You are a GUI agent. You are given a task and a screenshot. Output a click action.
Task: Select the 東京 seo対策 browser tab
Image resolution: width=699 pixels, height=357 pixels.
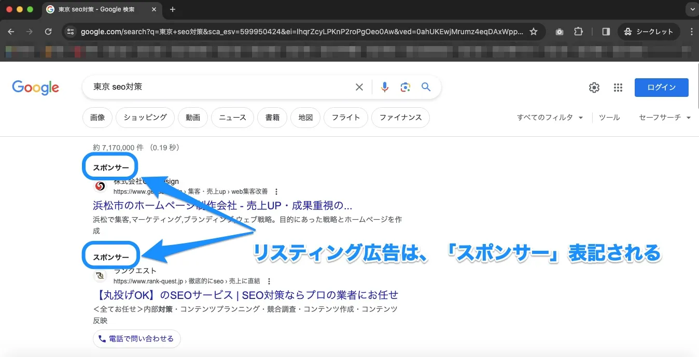102,9
